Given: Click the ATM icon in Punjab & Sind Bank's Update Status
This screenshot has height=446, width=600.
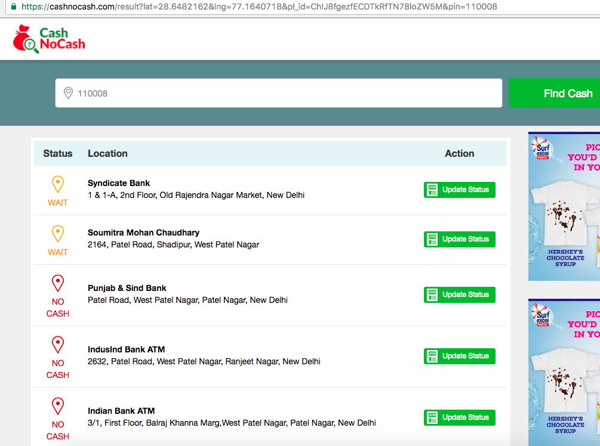Looking at the screenshot, I should [432, 295].
